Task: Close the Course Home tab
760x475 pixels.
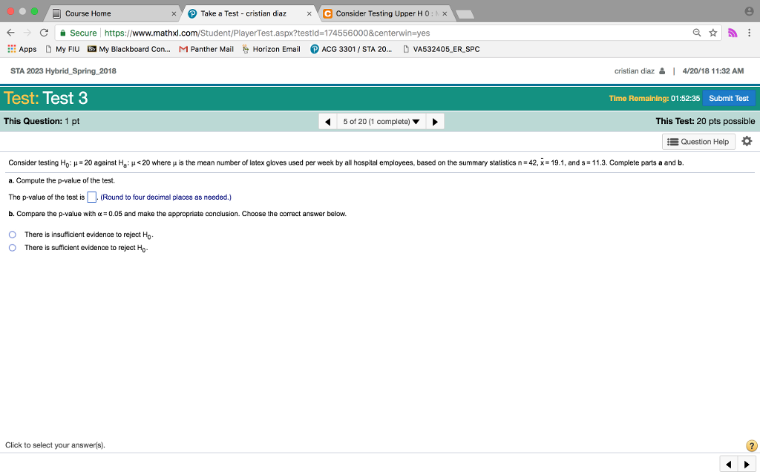Action: [x=174, y=13]
